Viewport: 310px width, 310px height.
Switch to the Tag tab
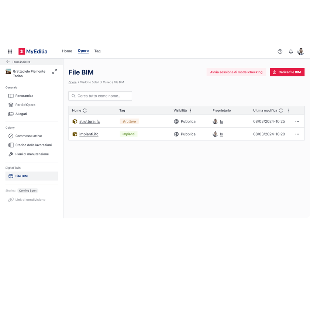coord(97,51)
